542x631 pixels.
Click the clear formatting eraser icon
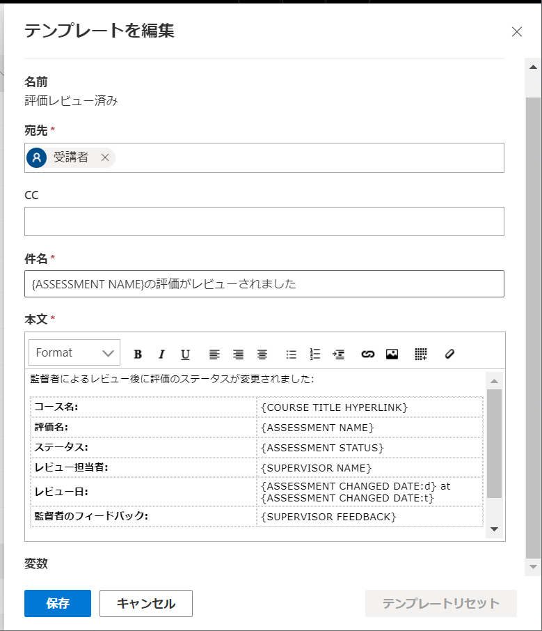tap(449, 354)
